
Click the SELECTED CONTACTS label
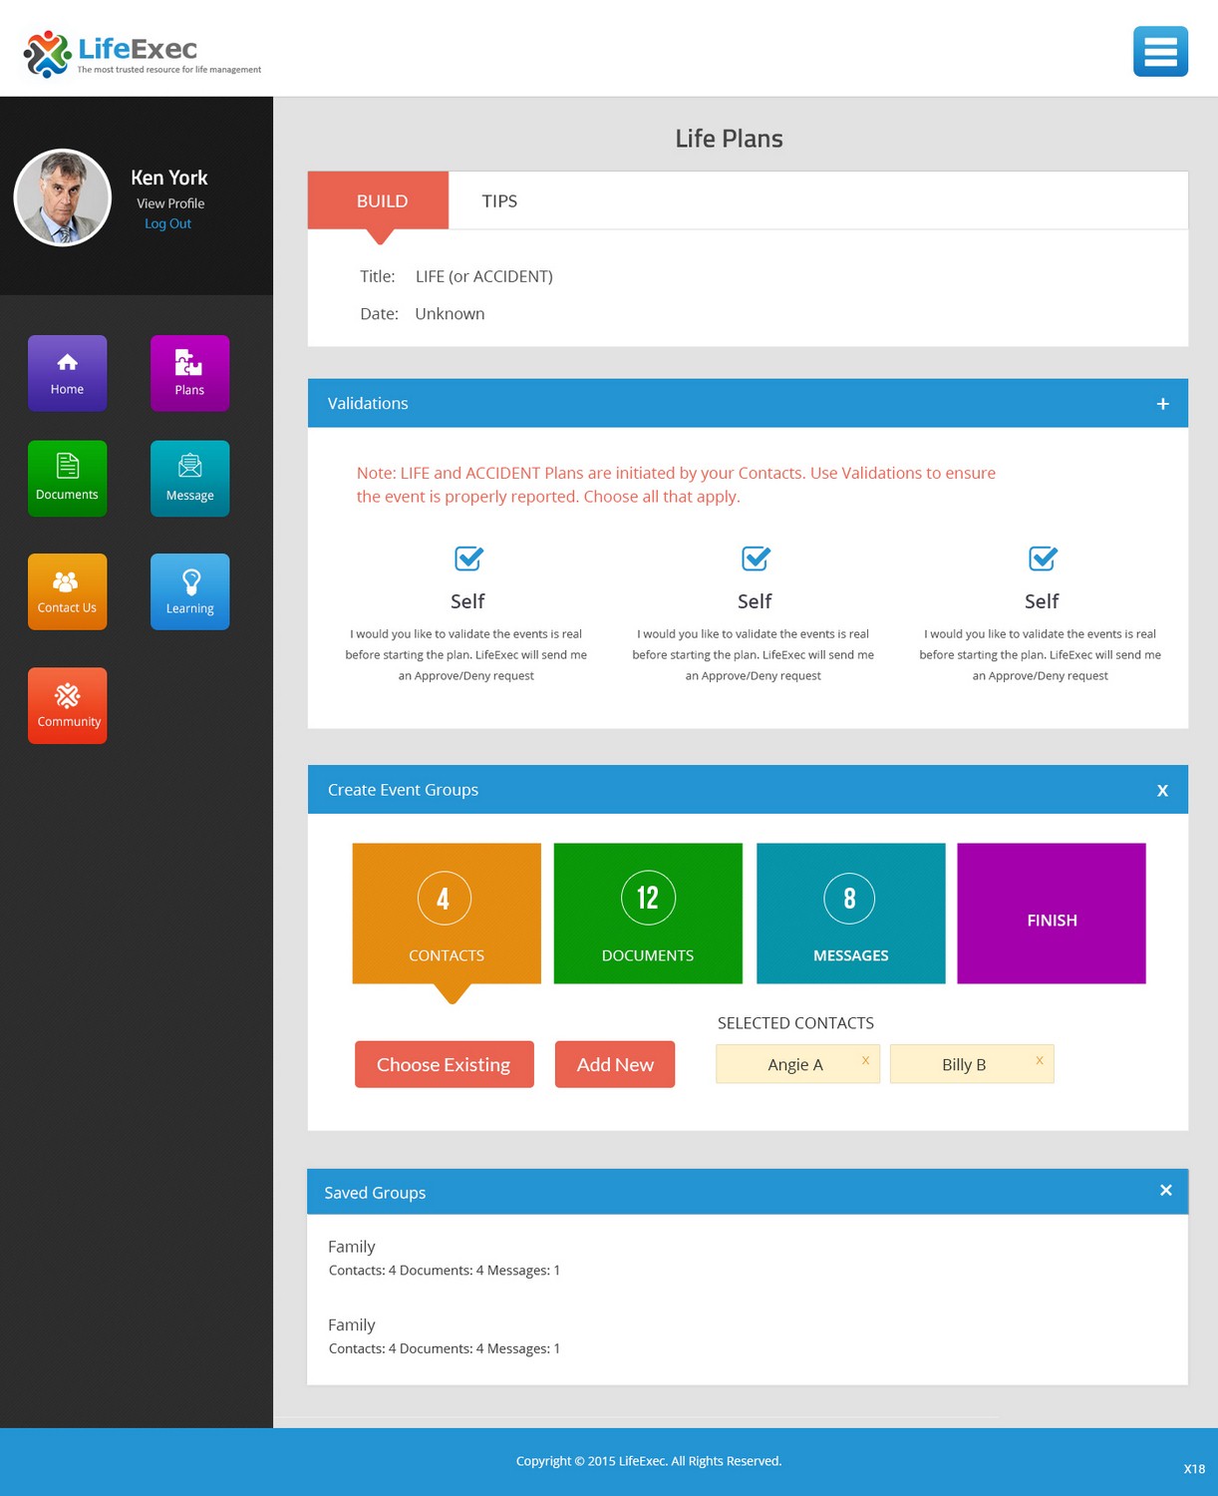click(x=795, y=1023)
